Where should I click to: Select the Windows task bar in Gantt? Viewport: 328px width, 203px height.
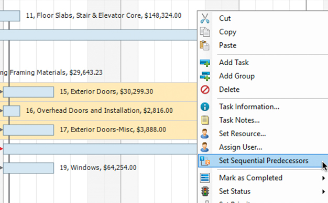28,168
